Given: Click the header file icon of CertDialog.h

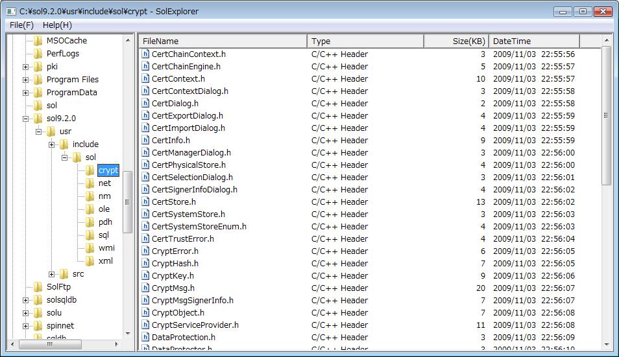Looking at the screenshot, I should click(x=146, y=103).
